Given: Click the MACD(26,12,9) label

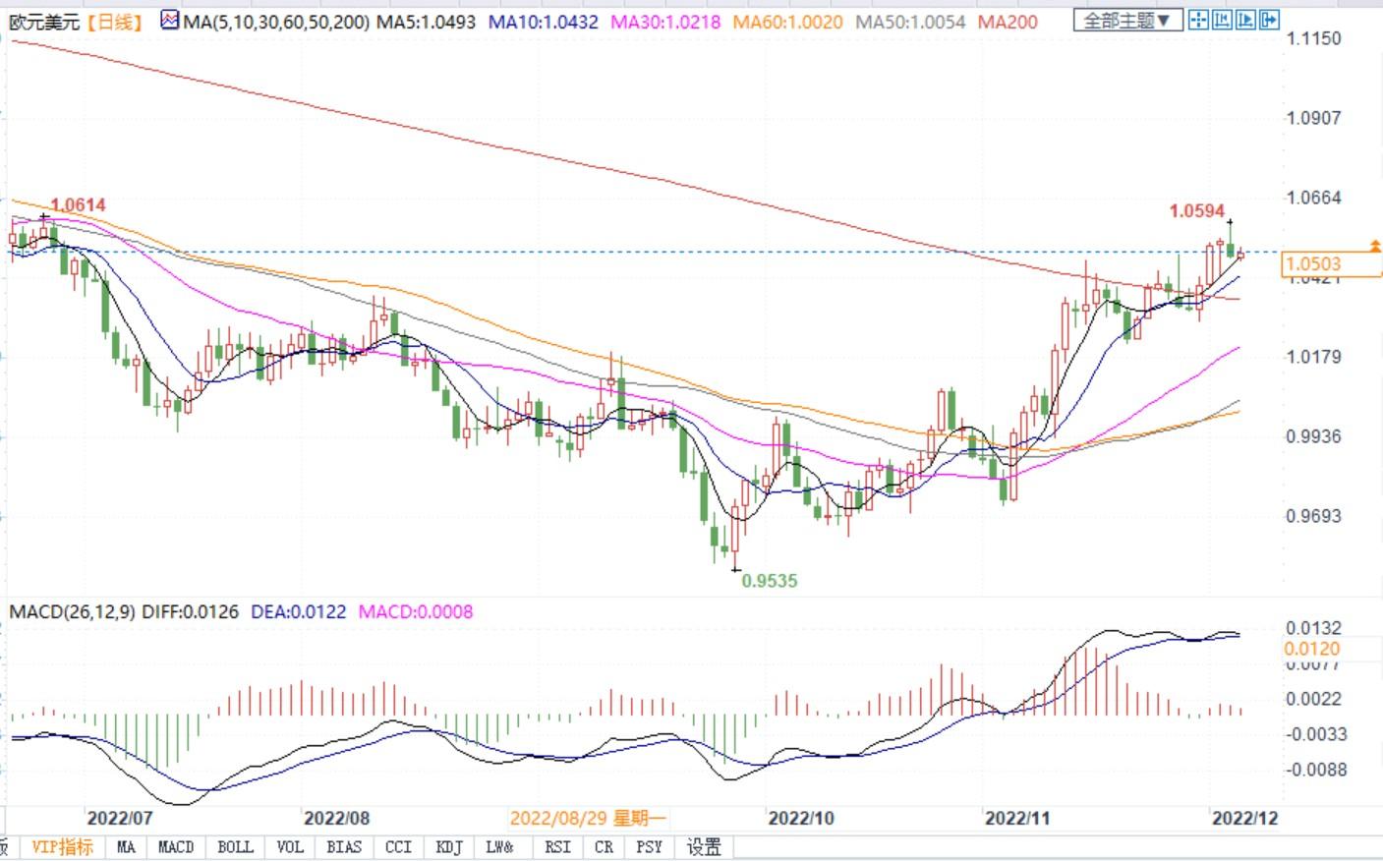Looking at the screenshot, I should click(x=73, y=611).
